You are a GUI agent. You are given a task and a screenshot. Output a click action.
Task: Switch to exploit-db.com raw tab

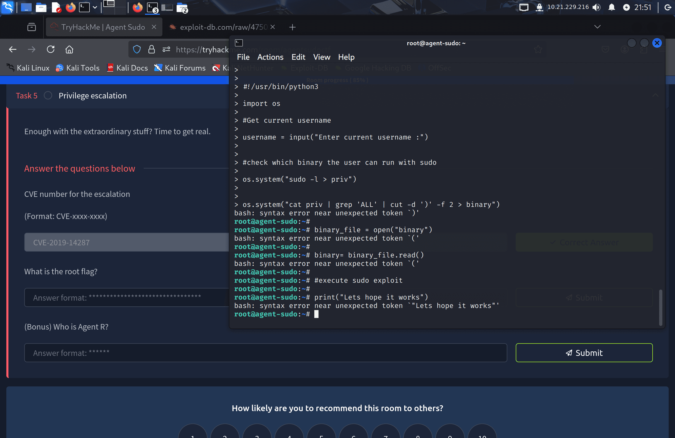[222, 27]
